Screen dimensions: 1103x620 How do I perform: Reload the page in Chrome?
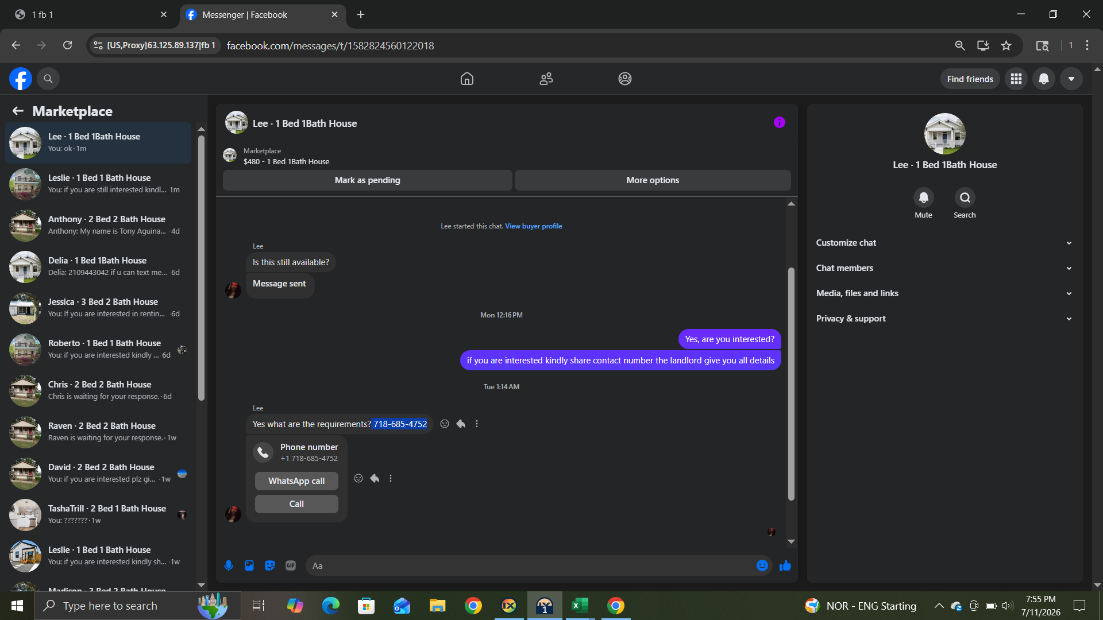click(67, 45)
